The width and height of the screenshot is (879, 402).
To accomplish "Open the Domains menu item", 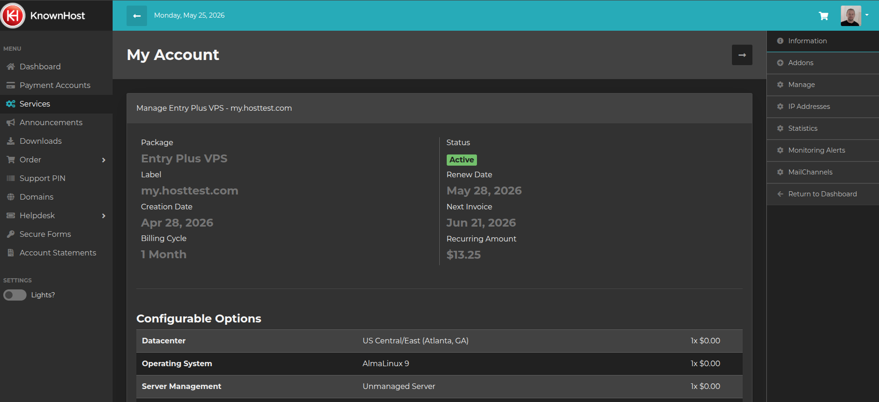I will click(56, 197).
